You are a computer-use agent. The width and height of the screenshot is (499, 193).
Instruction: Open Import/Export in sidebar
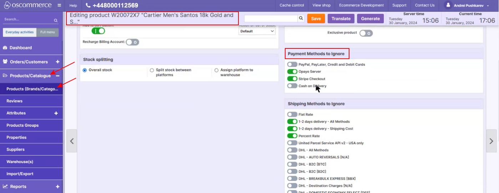click(x=31, y=174)
